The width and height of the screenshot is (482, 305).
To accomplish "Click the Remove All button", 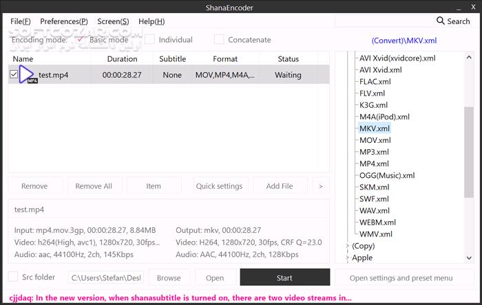I will coord(94,185).
